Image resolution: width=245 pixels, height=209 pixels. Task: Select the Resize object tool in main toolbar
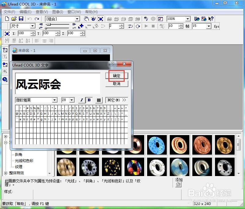(101, 19)
